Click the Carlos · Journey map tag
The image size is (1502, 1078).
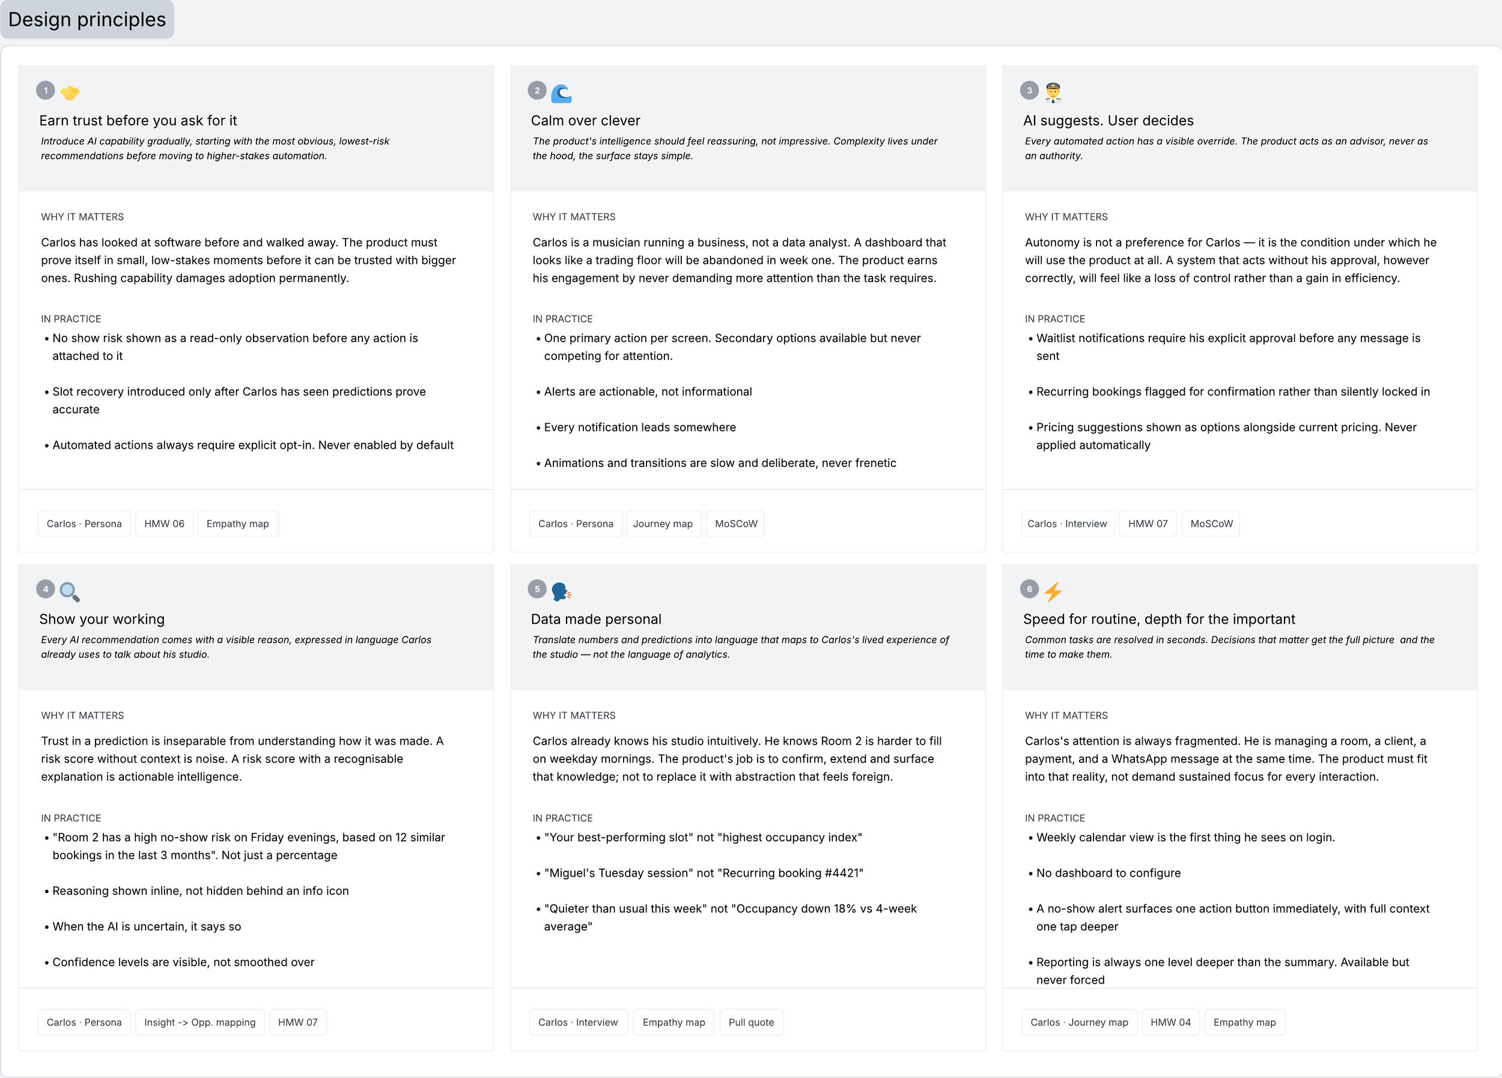[x=1079, y=1022]
